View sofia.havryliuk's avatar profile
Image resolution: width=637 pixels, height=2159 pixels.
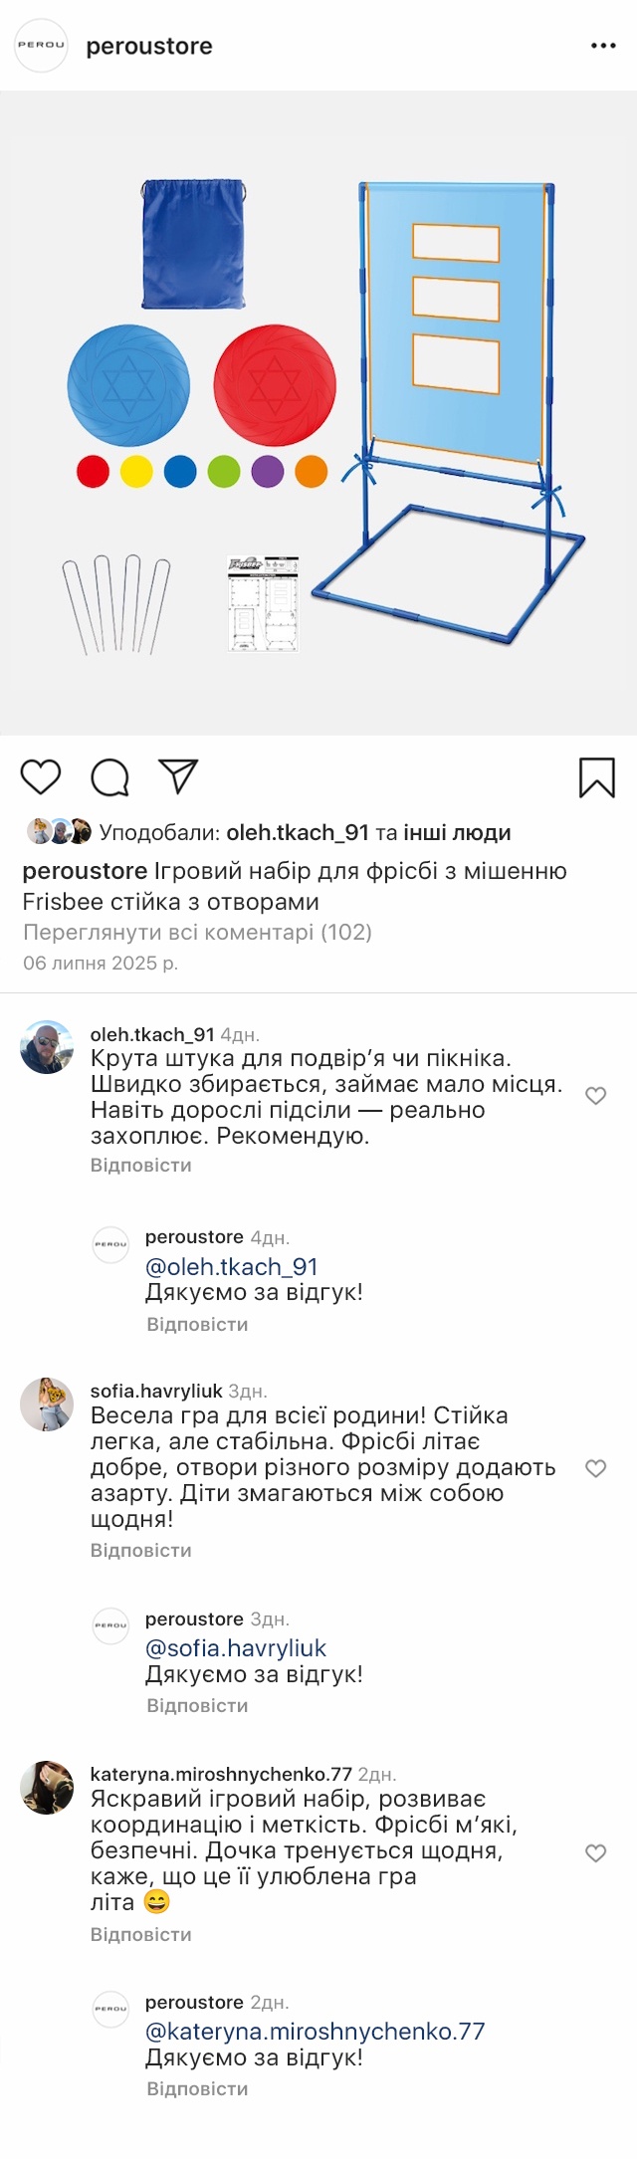[x=47, y=1404]
